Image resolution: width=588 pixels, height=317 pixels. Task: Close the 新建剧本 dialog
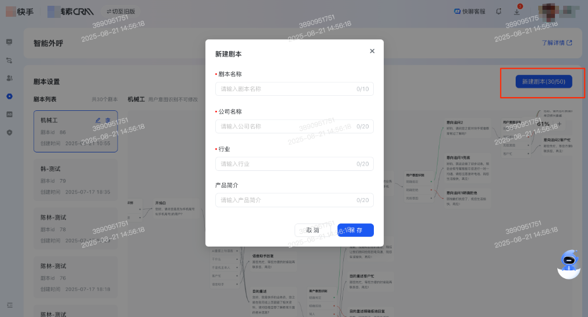372,51
